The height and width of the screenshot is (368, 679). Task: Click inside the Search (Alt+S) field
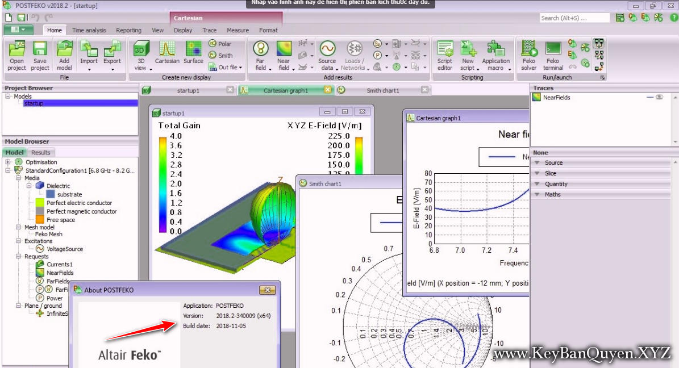click(x=574, y=18)
